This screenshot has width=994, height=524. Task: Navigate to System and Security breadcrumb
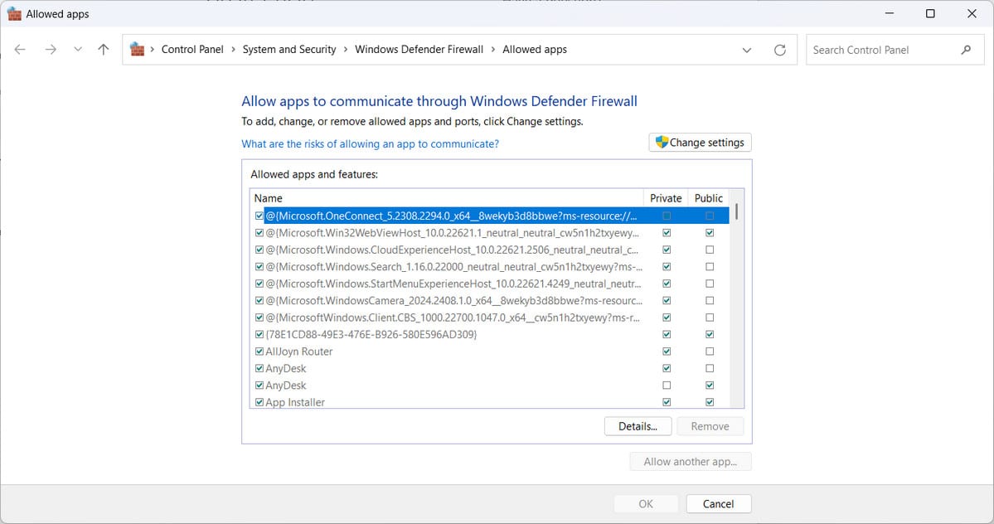coord(289,50)
